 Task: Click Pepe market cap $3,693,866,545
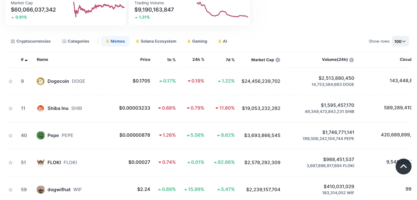pos(262,135)
